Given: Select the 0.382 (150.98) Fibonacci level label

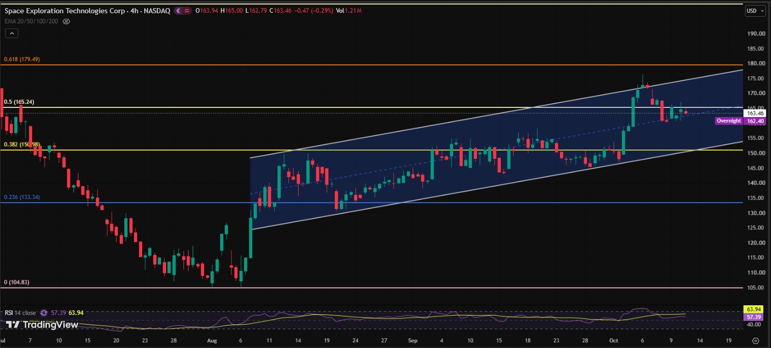Looking at the screenshot, I should click(x=22, y=144).
